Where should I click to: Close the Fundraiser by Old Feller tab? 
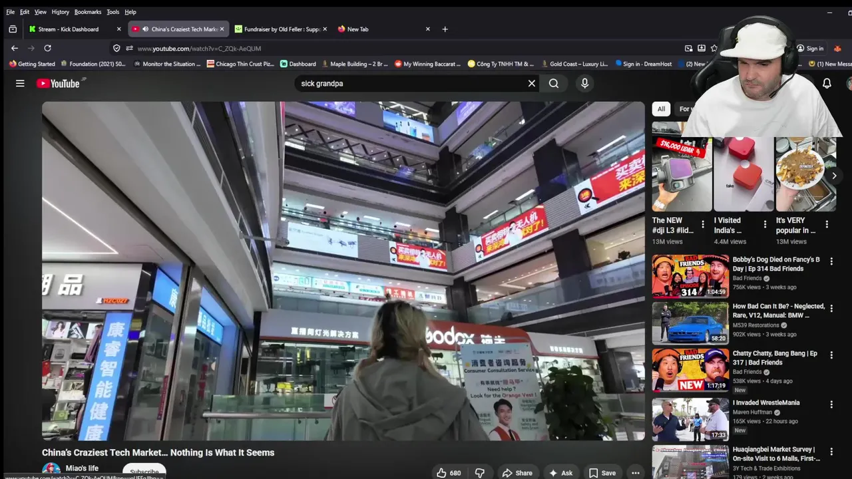pos(325,29)
